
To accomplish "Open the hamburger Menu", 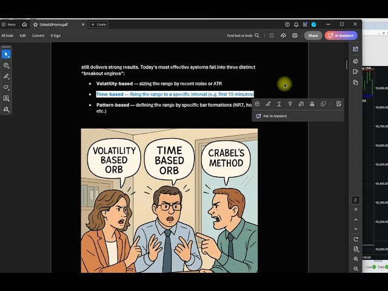I will 8,24.
